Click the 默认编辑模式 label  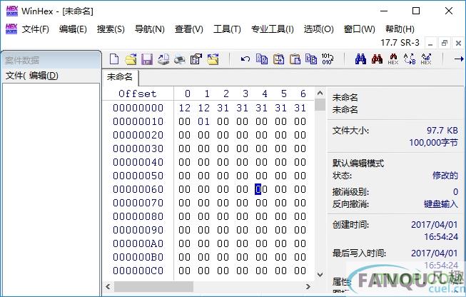coord(358,163)
